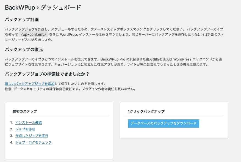241x162 pixels.
Task: Click the /wp-content/ code snippet
Action: tap(34, 34)
